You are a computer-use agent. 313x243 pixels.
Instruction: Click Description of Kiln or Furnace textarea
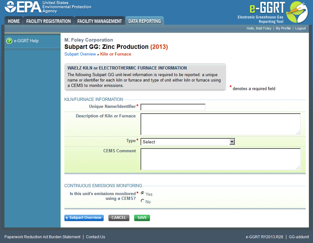[x=221, y=124]
